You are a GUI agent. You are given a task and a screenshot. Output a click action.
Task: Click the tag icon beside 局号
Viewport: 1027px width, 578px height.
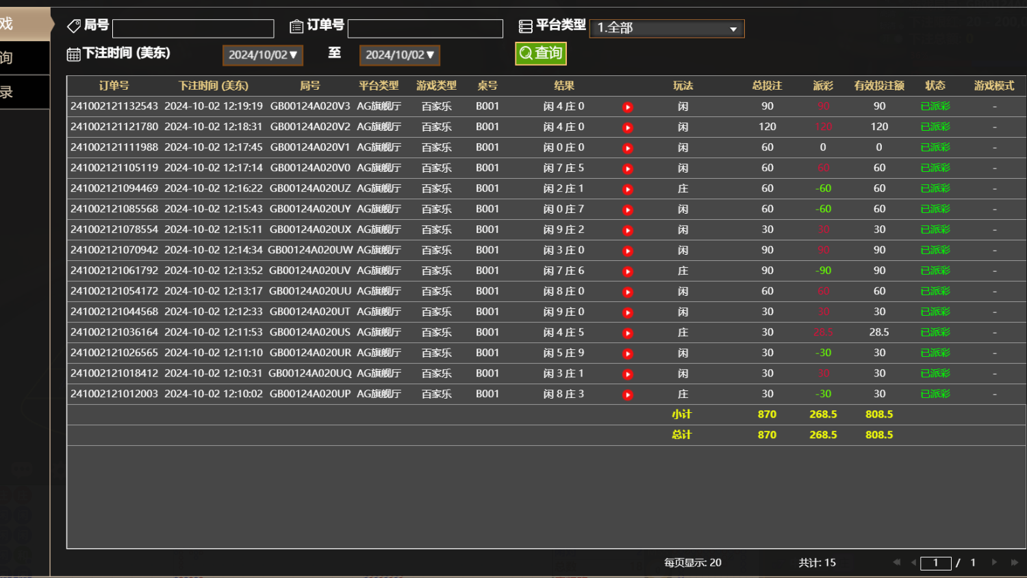point(74,25)
